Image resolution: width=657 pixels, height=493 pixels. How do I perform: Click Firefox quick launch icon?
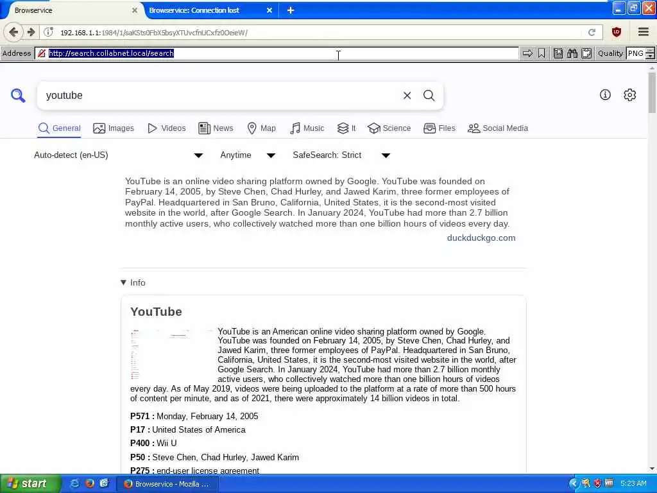click(89, 483)
